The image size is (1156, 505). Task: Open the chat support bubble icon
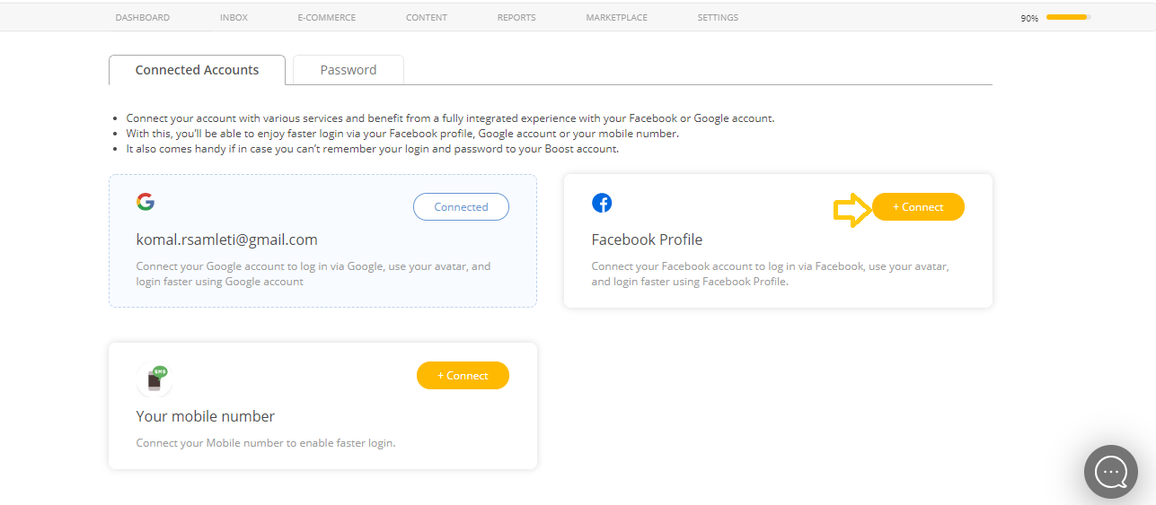coord(1111,472)
